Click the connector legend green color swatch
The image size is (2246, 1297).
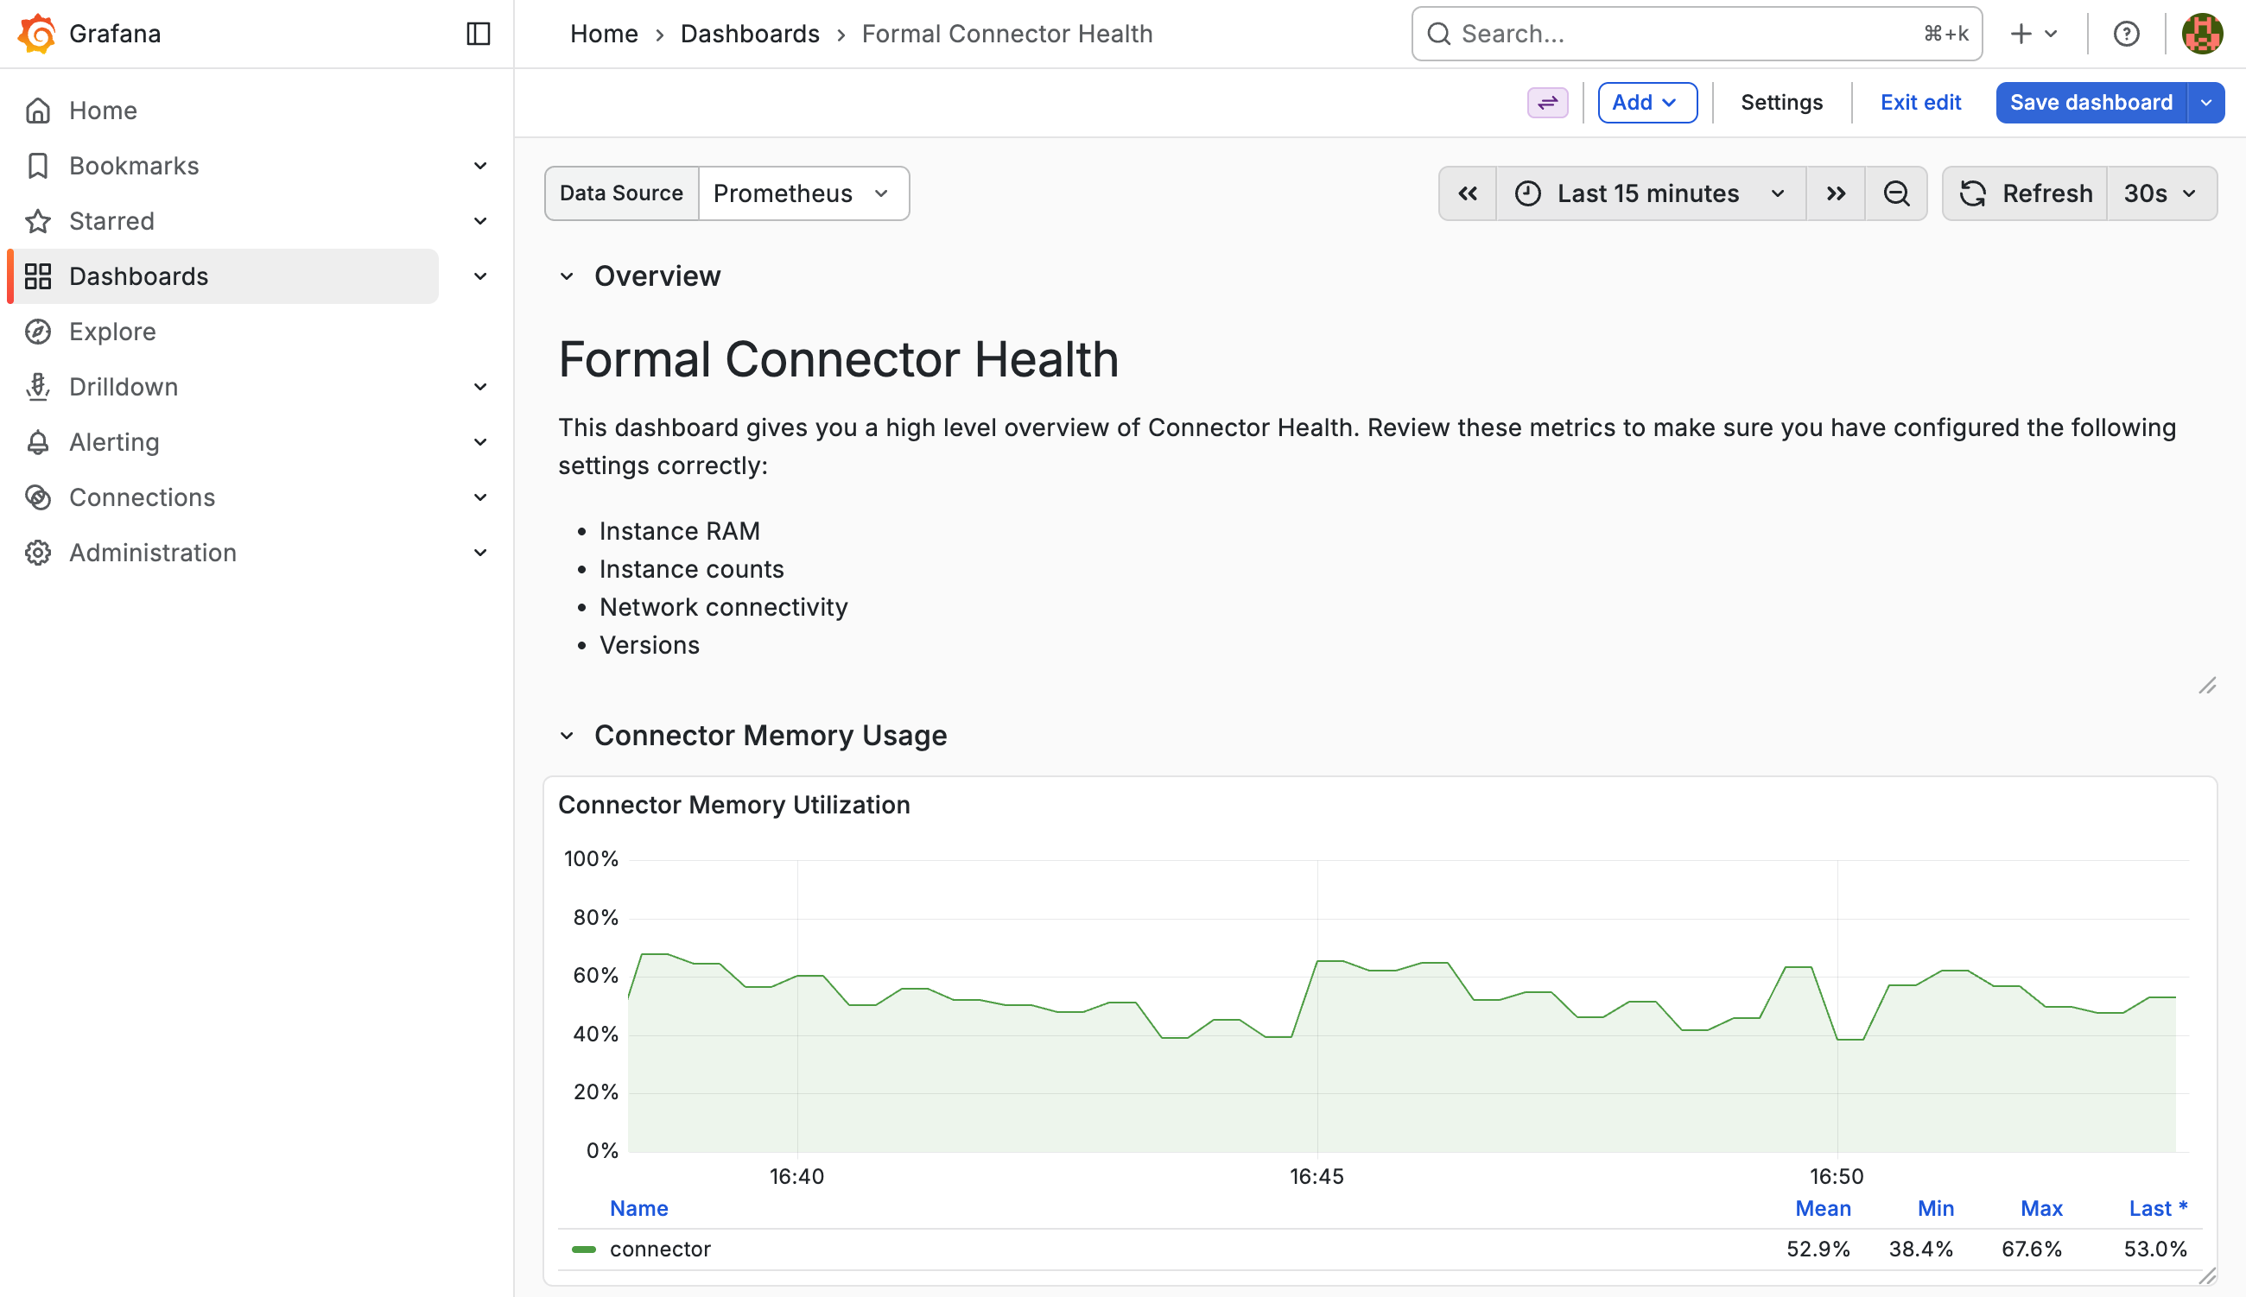pyautogui.click(x=584, y=1249)
